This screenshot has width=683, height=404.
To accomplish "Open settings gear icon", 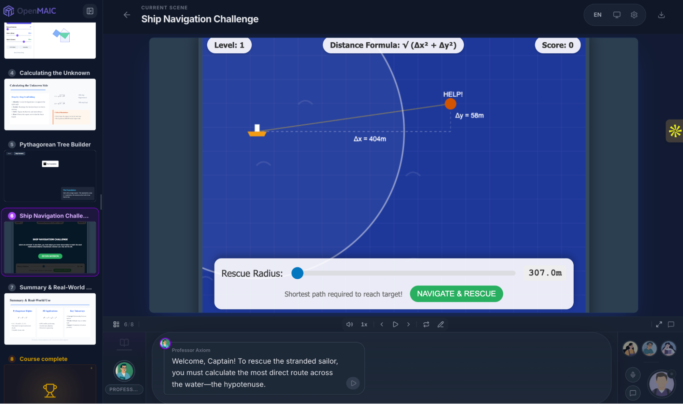I will [x=634, y=15].
